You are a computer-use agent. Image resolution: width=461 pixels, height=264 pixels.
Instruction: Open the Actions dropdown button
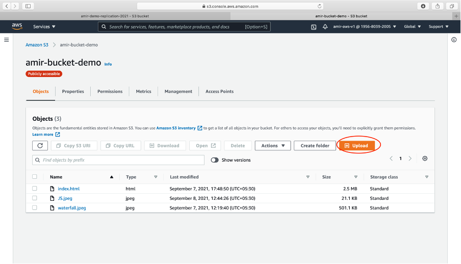(273, 146)
